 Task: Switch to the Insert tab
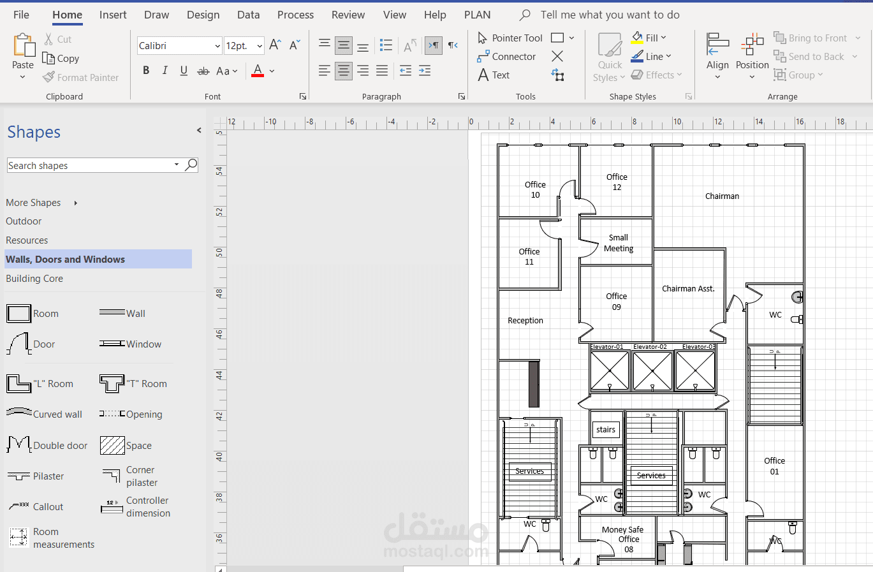point(113,15)
